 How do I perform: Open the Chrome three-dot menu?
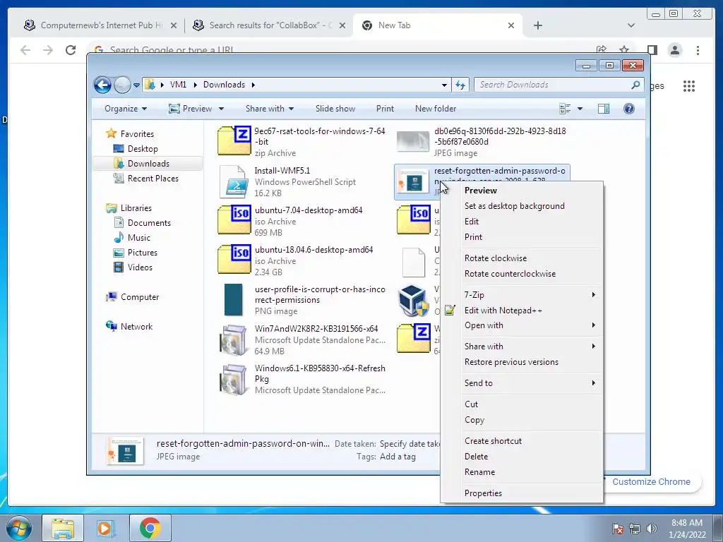click(x=698, y=50)
